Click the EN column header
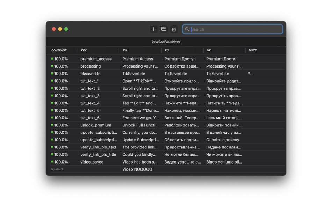Image resolution: width=332 pixels, height=208 pixels. pos(125,50)
